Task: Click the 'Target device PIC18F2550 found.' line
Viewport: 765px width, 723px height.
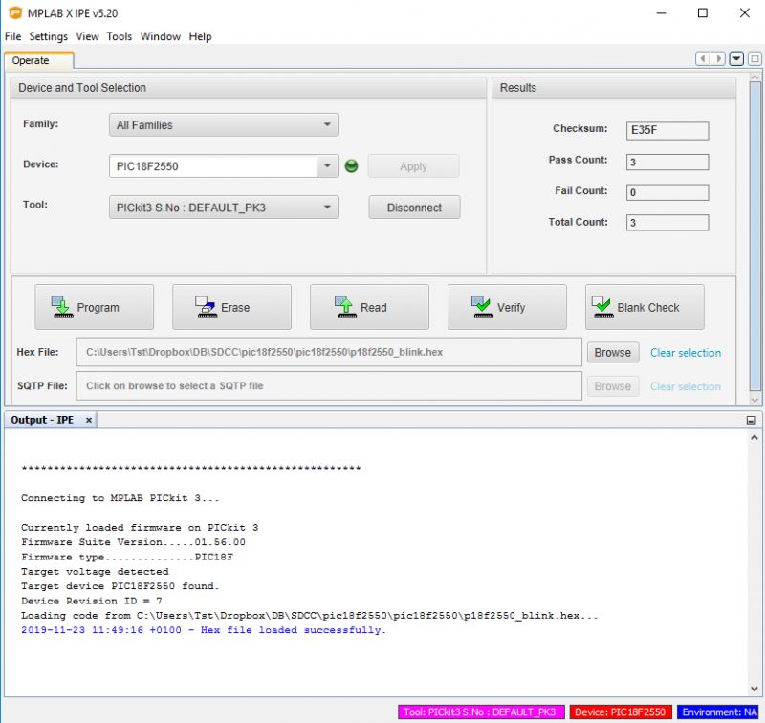Action: (120, 586)
